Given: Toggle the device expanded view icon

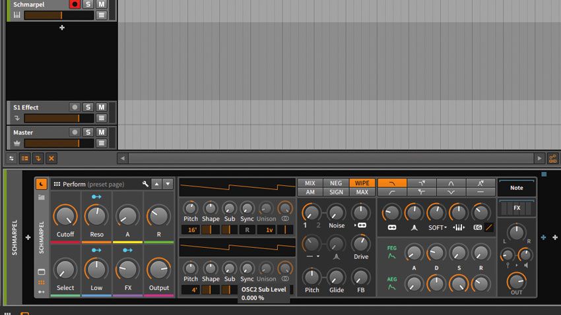Looking at the screenshot, I should 42,272.
